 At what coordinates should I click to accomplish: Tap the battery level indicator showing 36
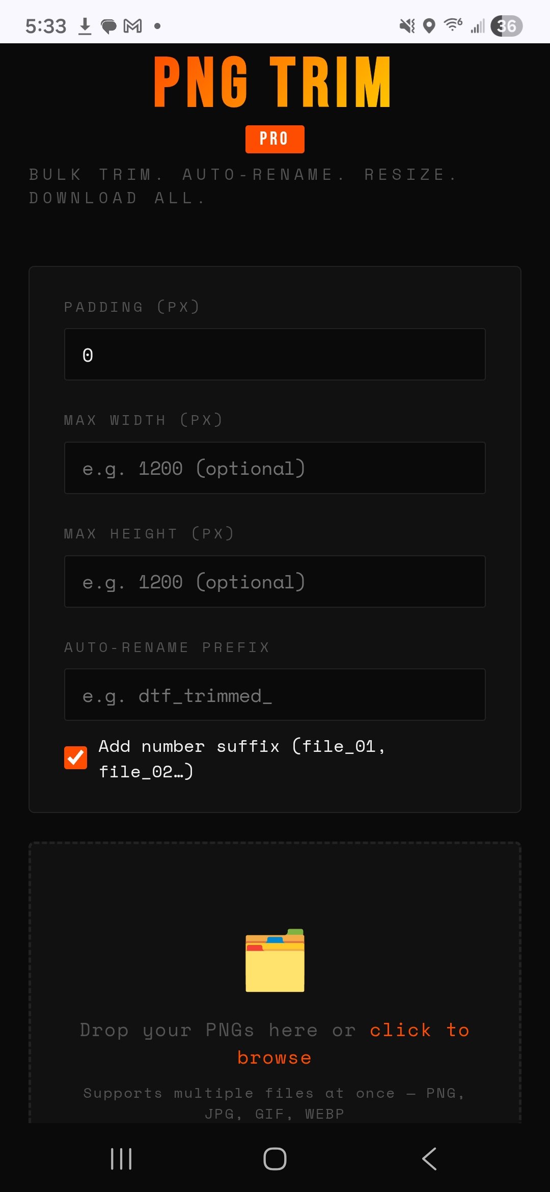click(x=507, y=26)
